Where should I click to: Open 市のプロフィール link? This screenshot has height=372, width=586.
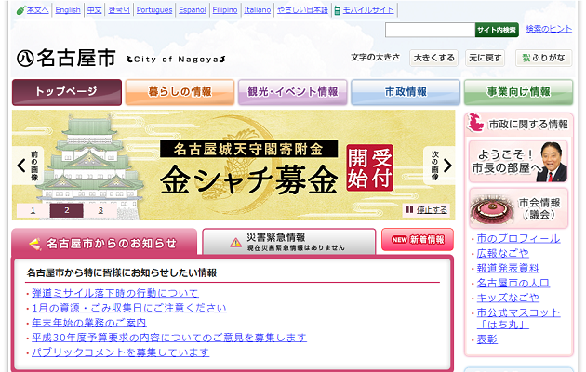click(518, 238)
